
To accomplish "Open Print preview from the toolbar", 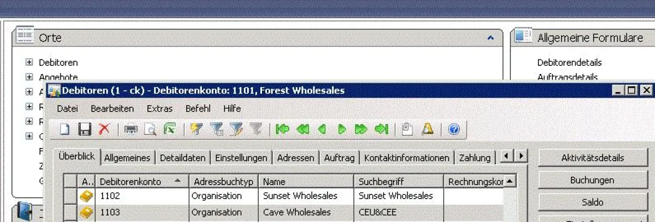I will pos(150,129).
